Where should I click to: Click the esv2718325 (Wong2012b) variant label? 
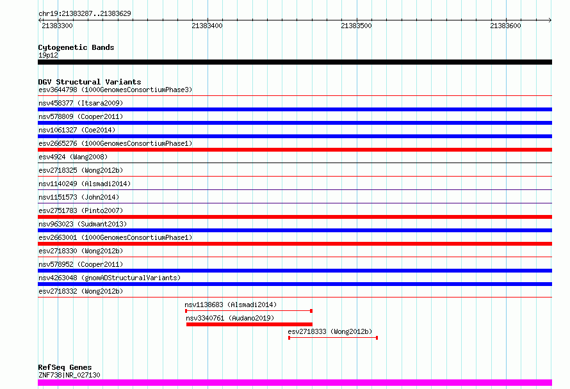pos(81,170)
